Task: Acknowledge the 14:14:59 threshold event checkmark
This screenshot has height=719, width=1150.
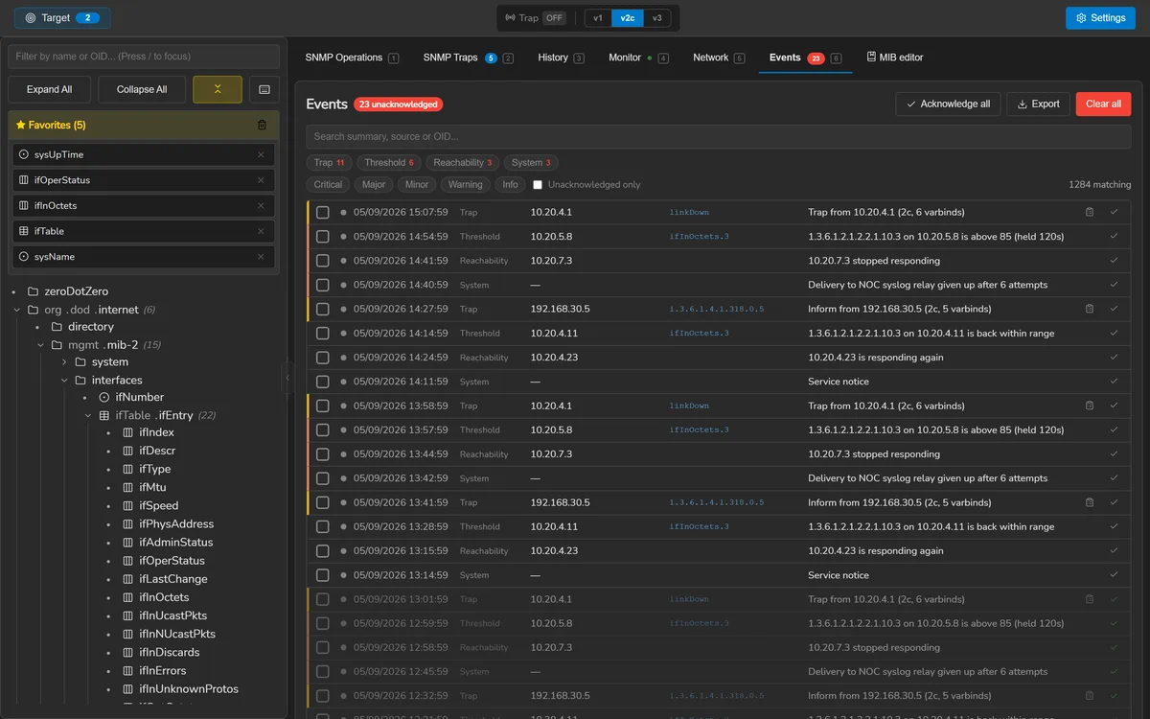Action: (1114, 333)
